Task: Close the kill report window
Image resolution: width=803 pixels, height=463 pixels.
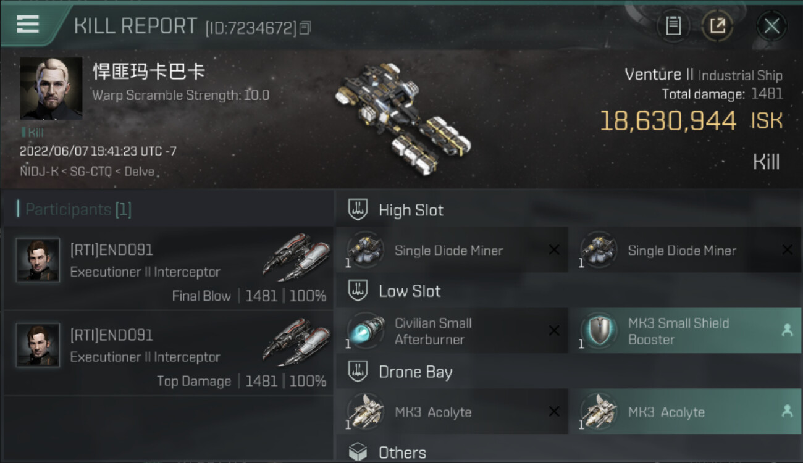Action: pyautogui.click(x=771, y=26)
